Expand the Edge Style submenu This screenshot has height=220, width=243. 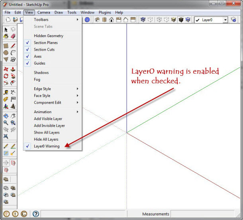click(53, 89)
